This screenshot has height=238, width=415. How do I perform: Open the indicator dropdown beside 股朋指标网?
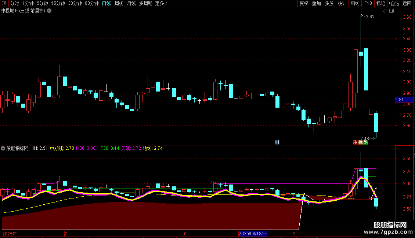[x=3, y=148]
